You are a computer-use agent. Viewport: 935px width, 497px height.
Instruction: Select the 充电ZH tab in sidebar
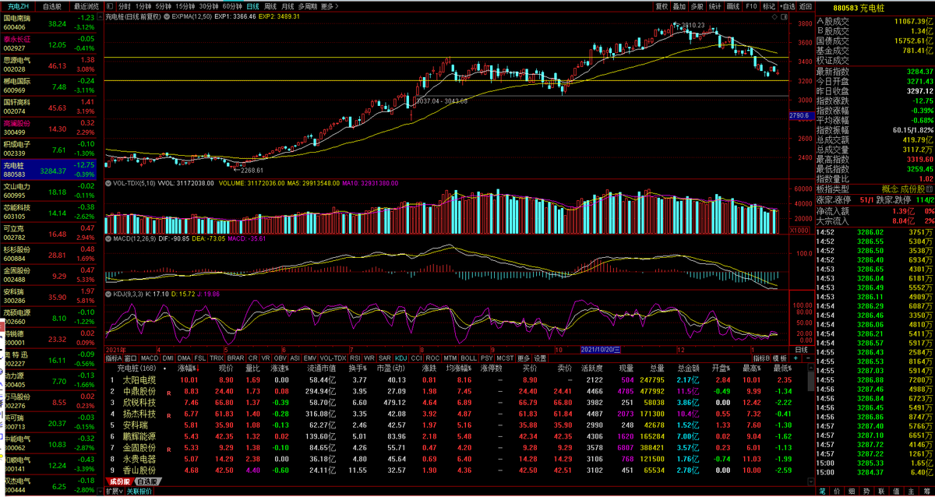(18, 5)
